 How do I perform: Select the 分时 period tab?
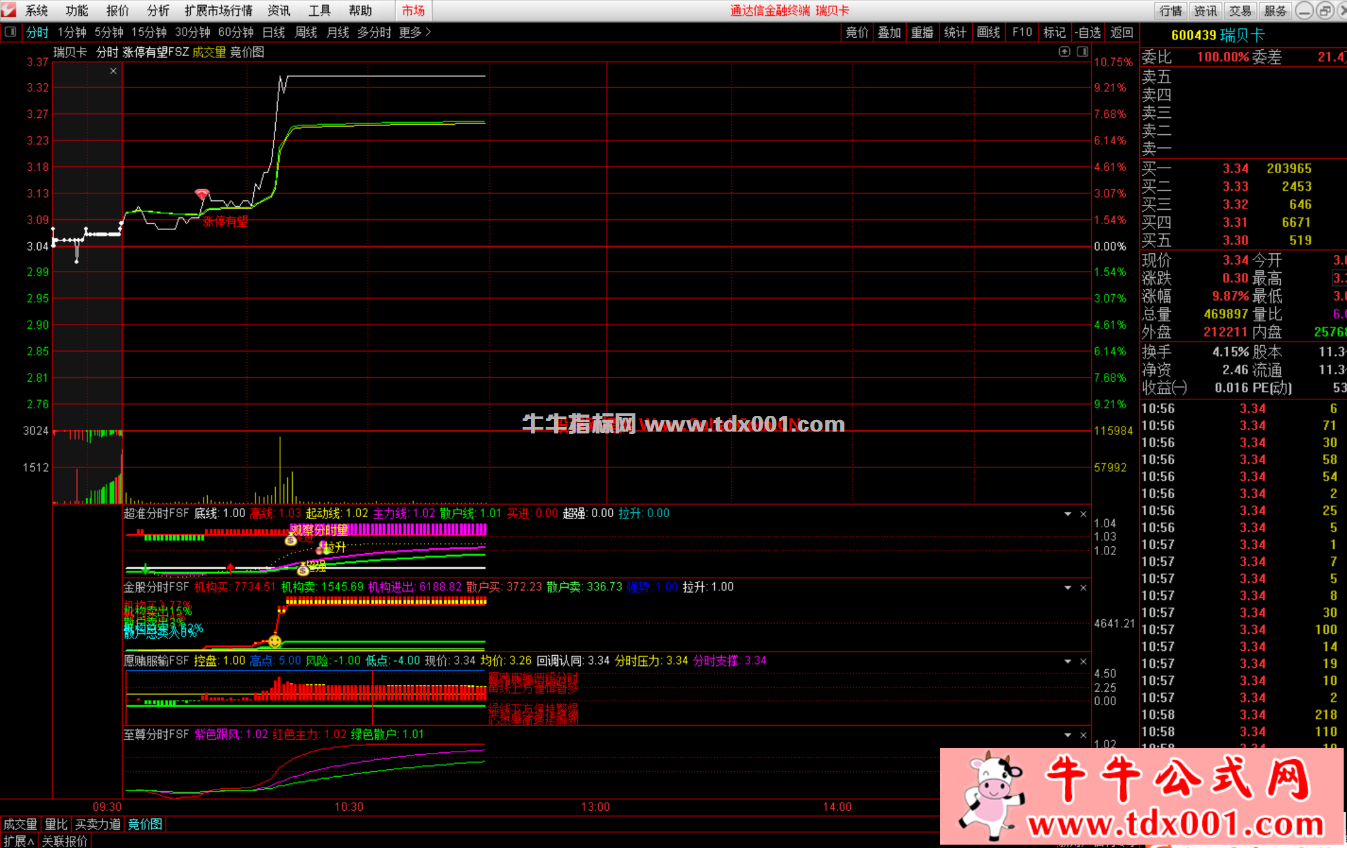37,32
